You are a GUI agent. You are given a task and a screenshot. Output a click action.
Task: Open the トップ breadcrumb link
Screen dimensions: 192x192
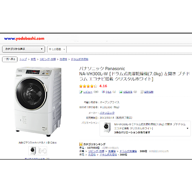click(x=23, y=59)
